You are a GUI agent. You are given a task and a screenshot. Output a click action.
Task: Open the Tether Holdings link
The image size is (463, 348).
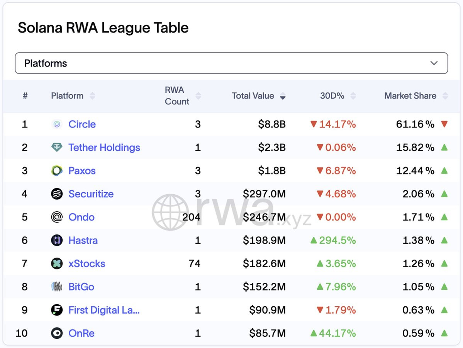point(104,148)
